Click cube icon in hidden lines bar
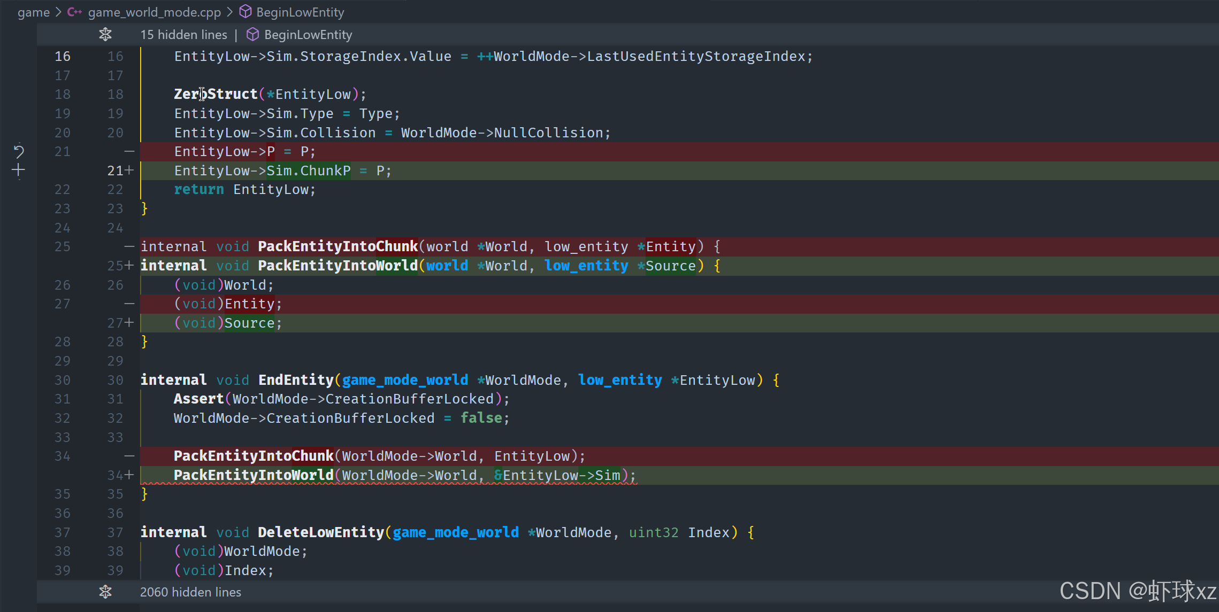Viewport: 1219px width, 612px height. click(252, 35)
